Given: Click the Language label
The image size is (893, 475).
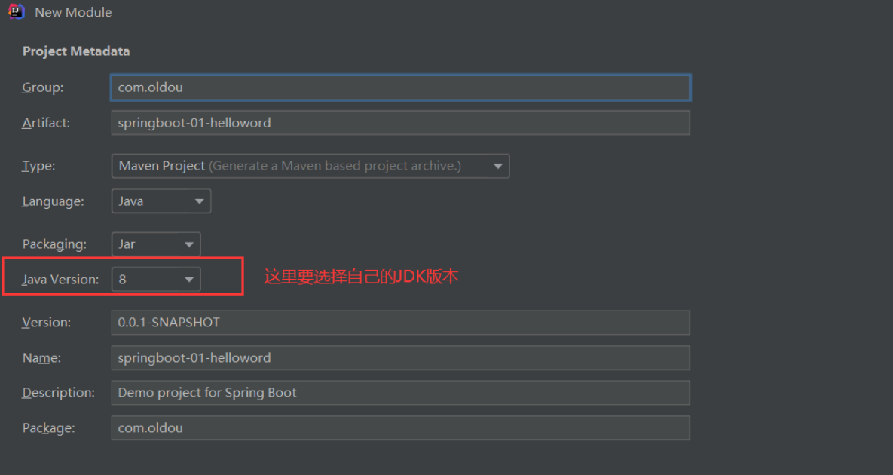Looking at the screenshot, I should pos(53,201).
